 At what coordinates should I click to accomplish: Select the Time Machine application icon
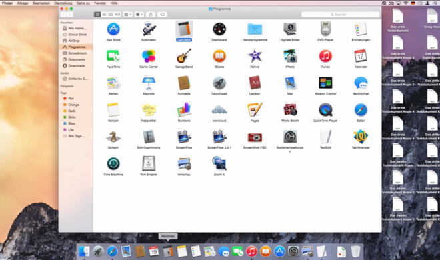click(113, 164)
